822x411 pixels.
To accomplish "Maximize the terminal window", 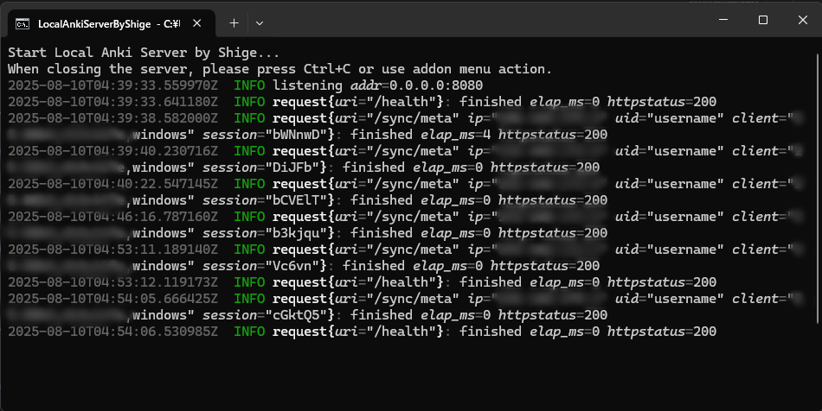I will 762,20.
